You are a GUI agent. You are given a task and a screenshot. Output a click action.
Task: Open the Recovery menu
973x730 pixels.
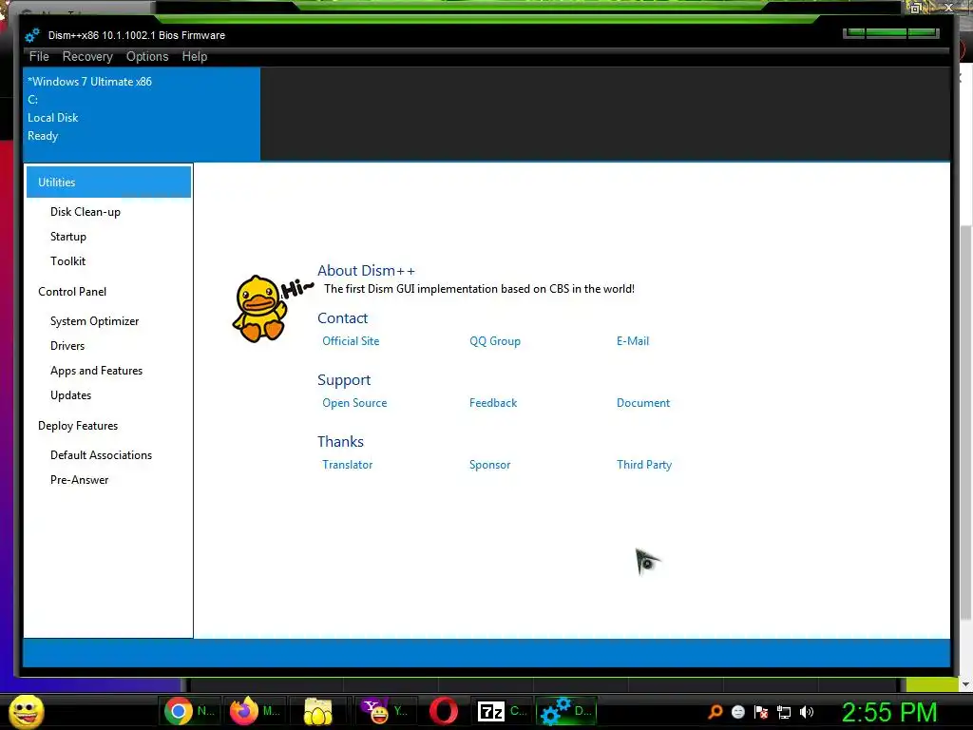pyautogui.click(x=87, y=56)
